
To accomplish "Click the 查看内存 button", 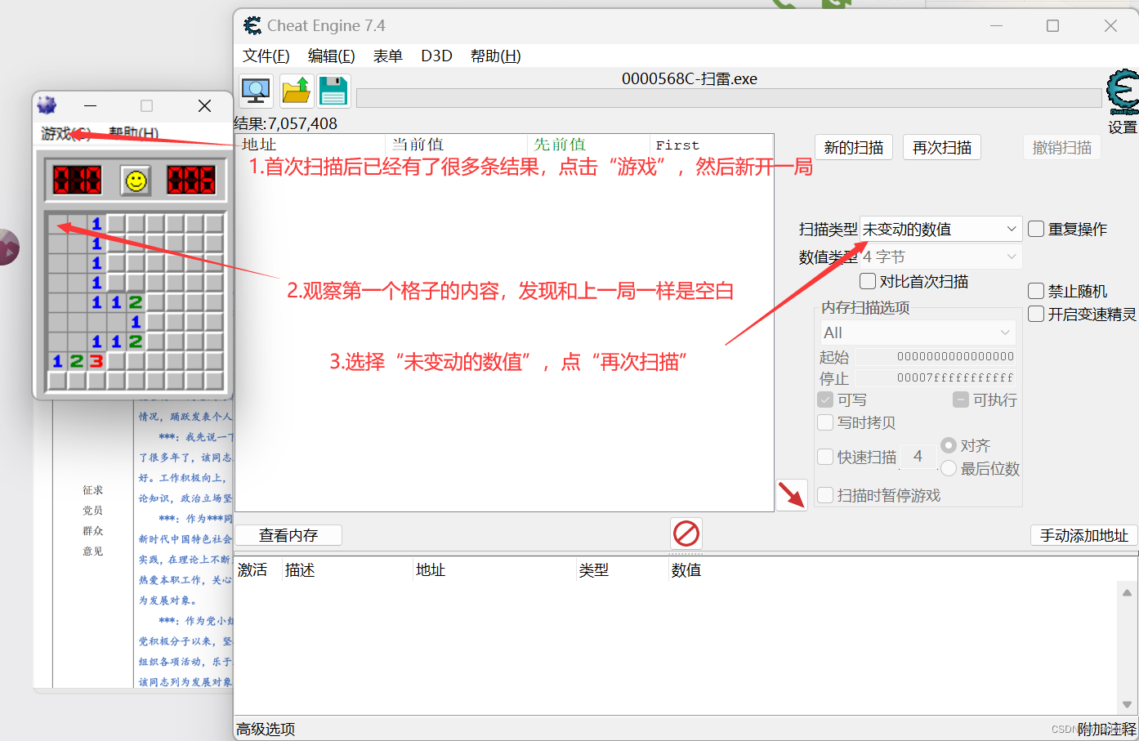I will 288,535.
